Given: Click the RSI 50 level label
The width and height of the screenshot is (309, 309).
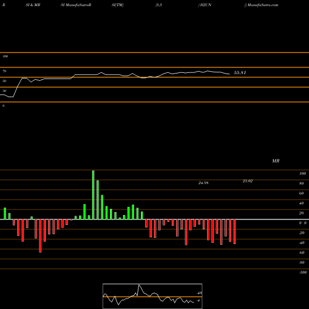Looking at the screenshot, I should point(4,81).
